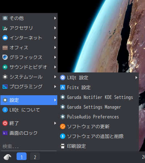Expand the アクセサリ submenu arrow
Image resolution: width=145 pixels, height=163 pixels.
click(55, 28)
